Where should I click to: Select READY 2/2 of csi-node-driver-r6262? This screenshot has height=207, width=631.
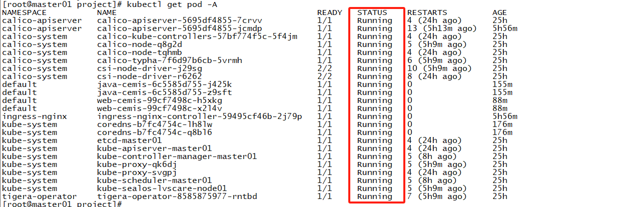coord(325,76)
